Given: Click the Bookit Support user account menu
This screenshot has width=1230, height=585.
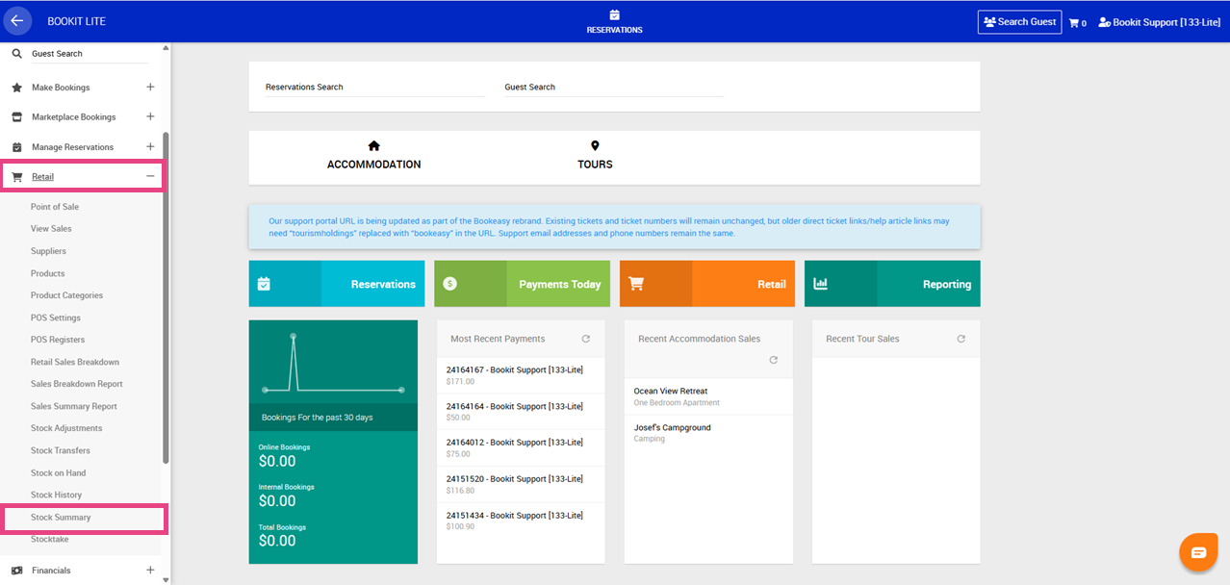Looking at the screenshot, I should click(x=1159, y=22).
